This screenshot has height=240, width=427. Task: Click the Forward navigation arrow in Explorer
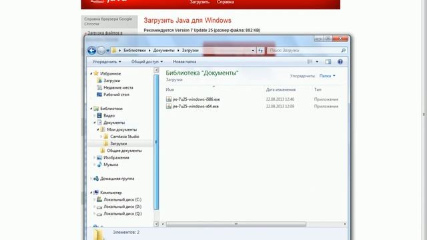click(101, 51)
